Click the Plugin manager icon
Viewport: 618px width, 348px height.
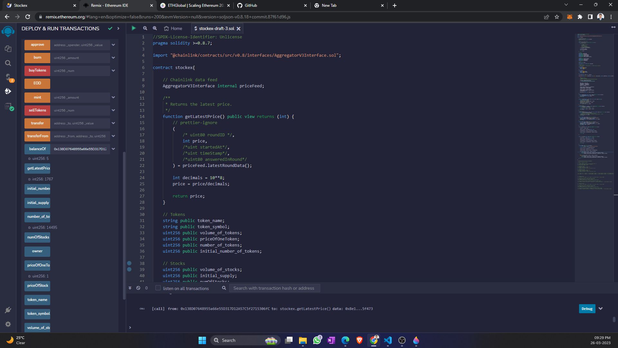coord(8,310)
